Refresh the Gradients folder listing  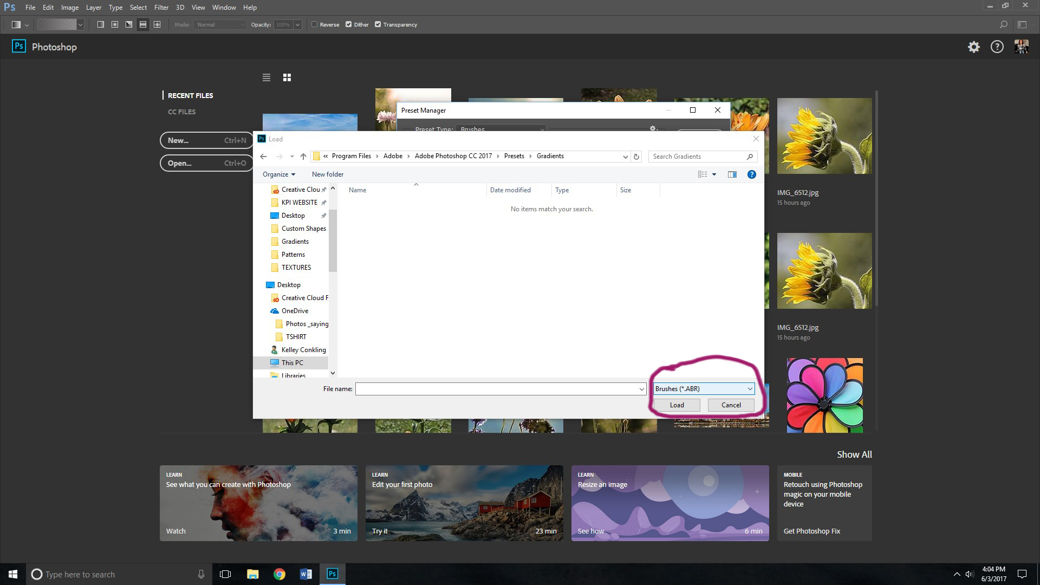[x=636, y=157]
